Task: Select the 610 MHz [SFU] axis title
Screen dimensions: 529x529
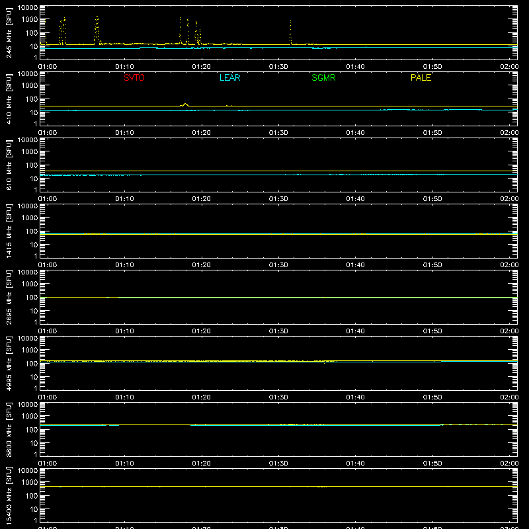Action: [9, 165]
